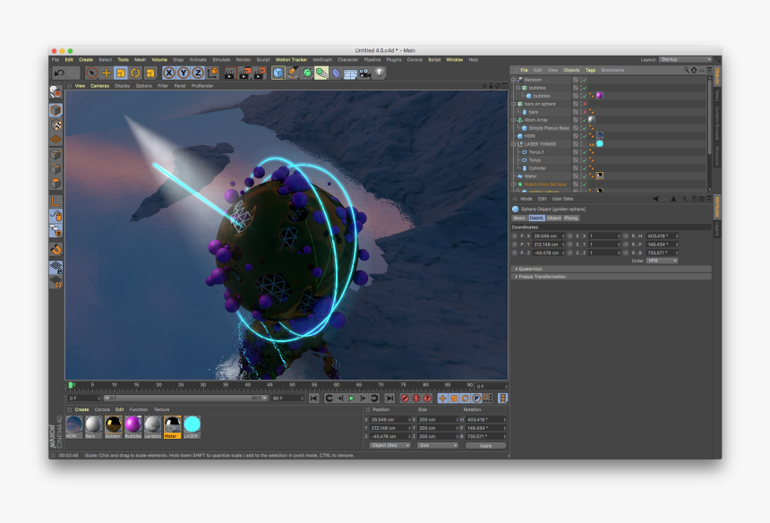Open the rotation Order dropdown

[663, 261]
